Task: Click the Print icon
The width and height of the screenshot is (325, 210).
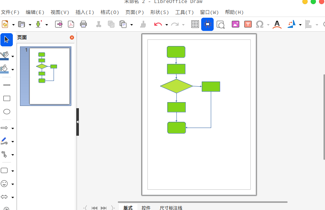Action: pyautogui.click(x=83, y=25)
